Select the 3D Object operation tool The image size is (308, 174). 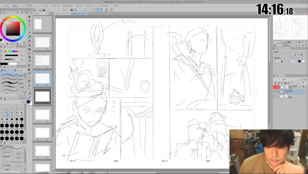[29, 21]
